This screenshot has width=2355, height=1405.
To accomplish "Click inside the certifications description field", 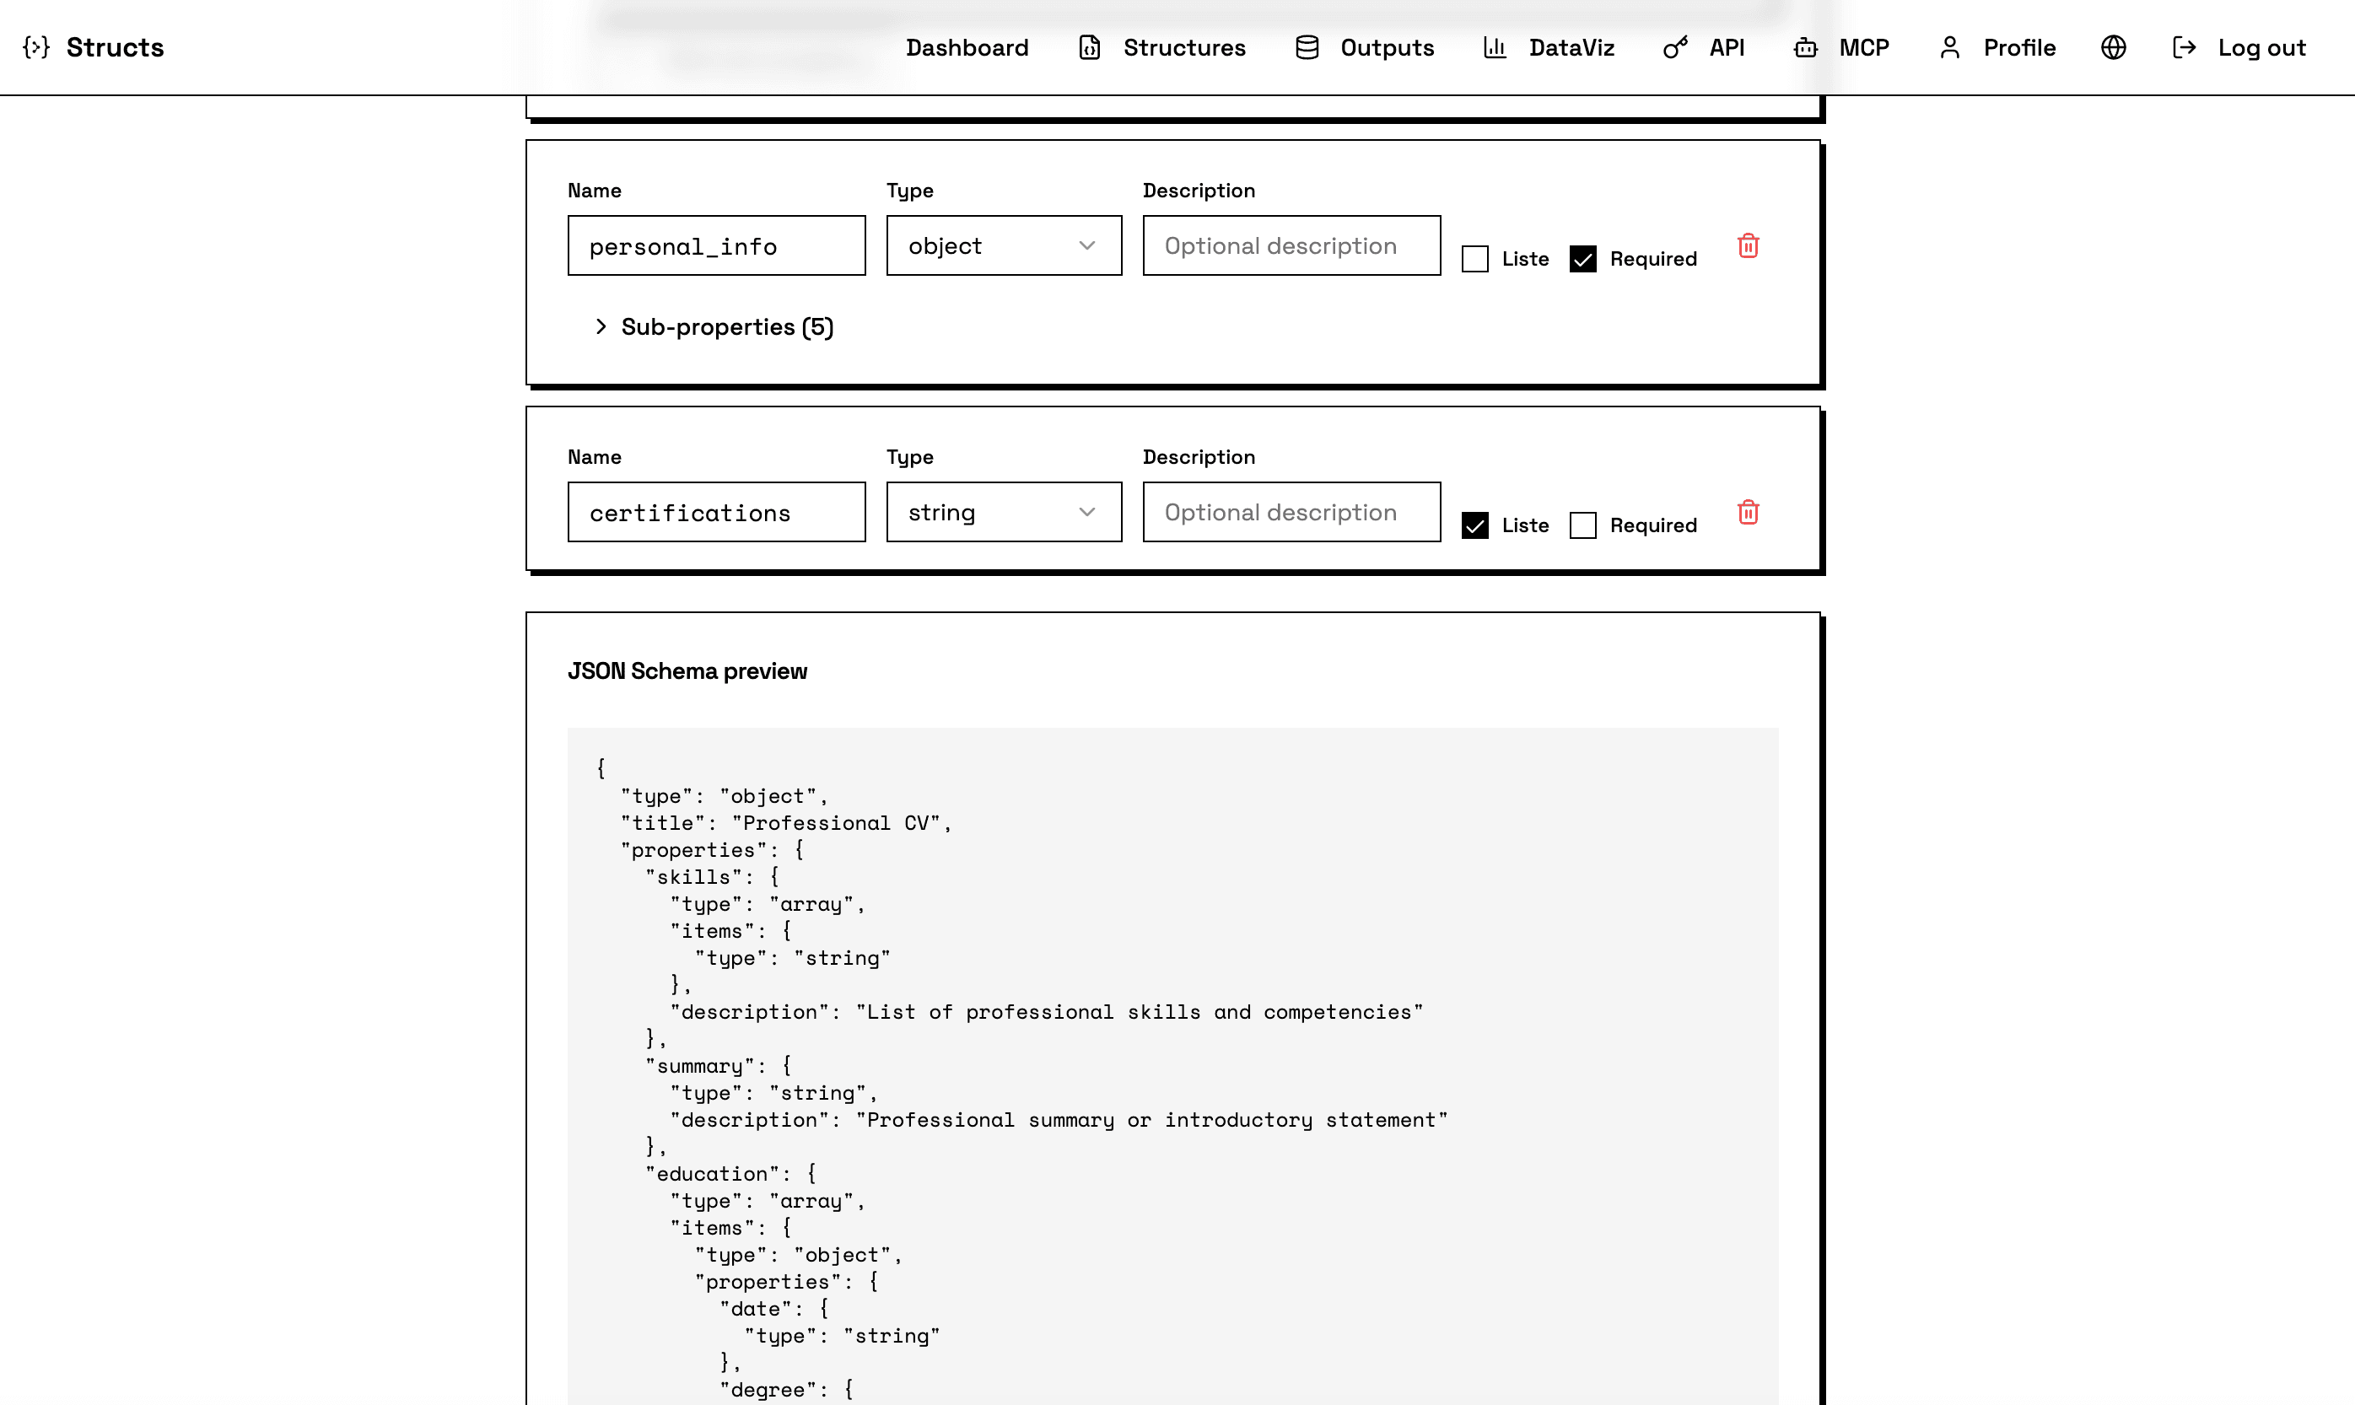I will coord(1291,512).
